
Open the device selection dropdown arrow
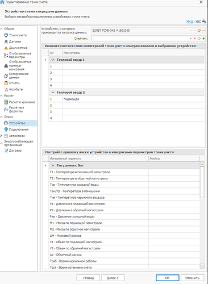click(x=190, y=31)
